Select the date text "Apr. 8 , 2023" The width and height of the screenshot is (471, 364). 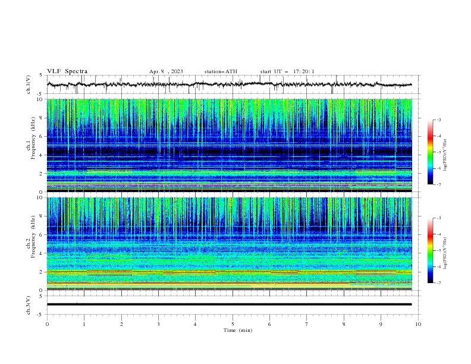pos(166,71)
